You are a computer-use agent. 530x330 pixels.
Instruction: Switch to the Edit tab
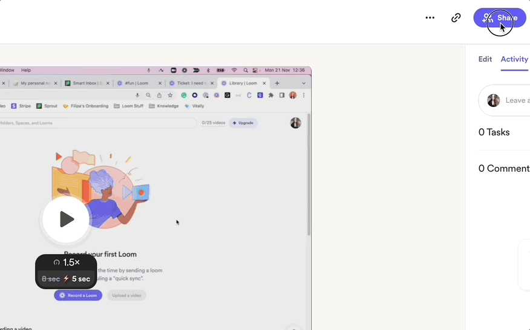click(x=485, y=59)
